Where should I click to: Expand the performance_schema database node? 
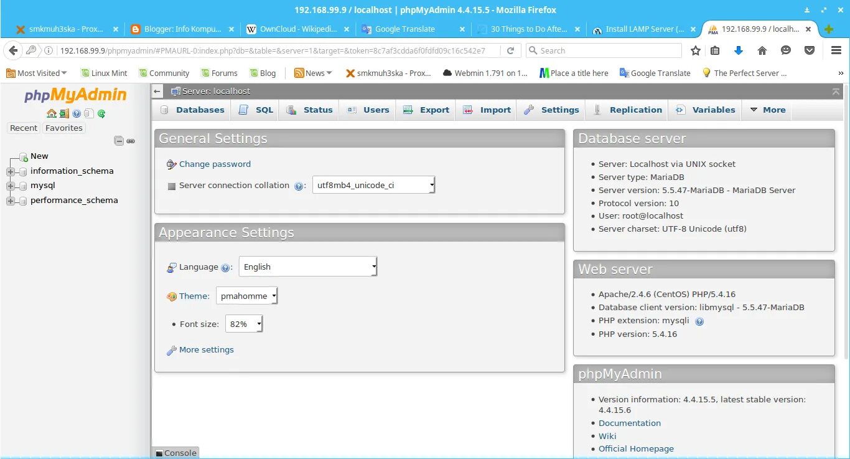tap(11, 201)
